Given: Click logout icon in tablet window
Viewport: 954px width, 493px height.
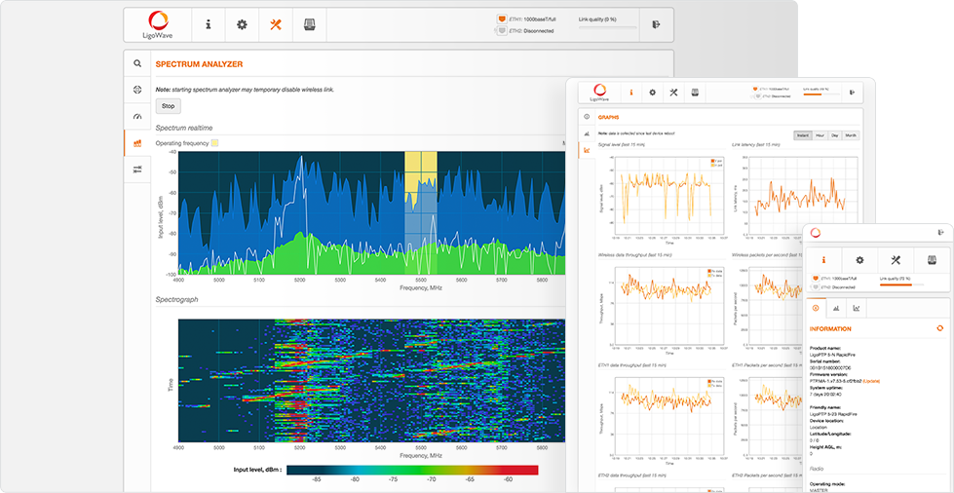Looking at the screenshot, I should pyautogui.click(x=853, y=93).
